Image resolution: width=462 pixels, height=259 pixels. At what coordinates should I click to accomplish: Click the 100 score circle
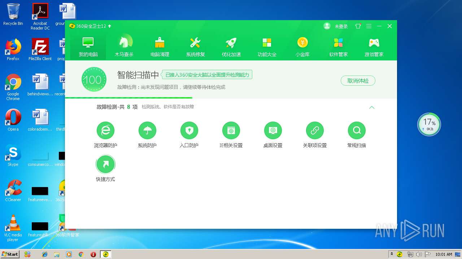(94, 79)
